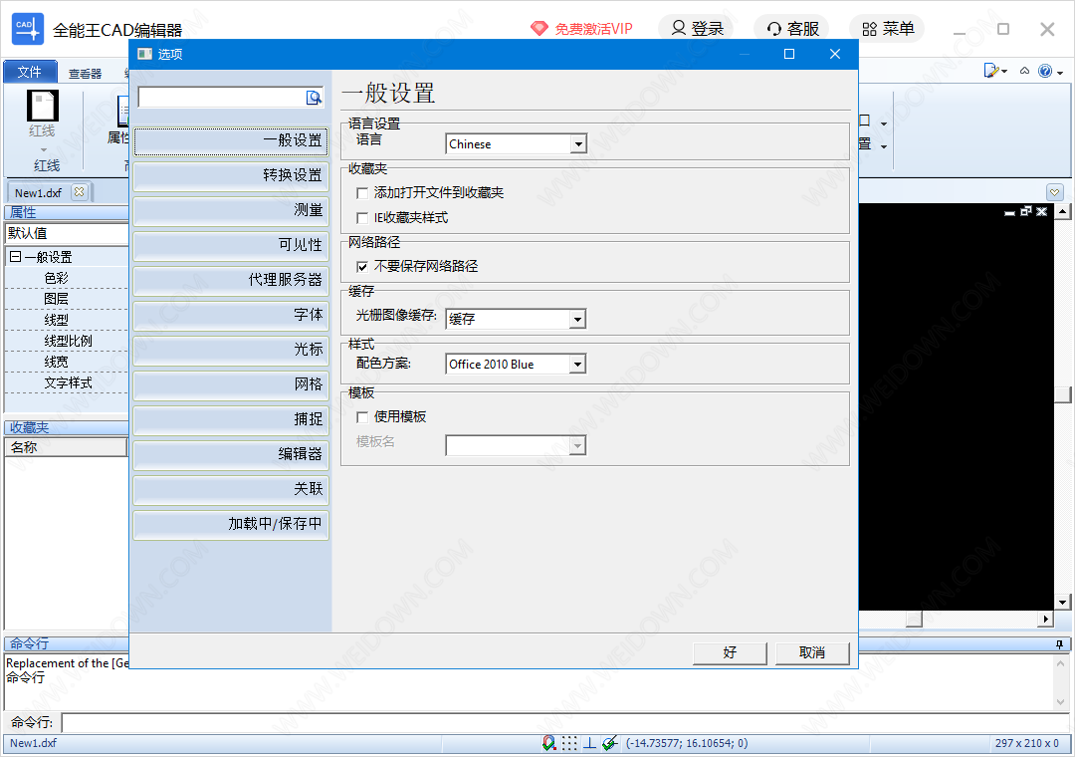
Task: Collapse the ribbon with the up caret icon
Action: click(1024, 71)
